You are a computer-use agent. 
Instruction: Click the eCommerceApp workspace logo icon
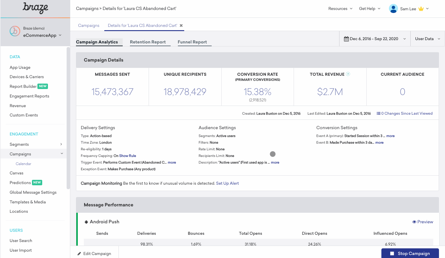(x=15, y=31)
